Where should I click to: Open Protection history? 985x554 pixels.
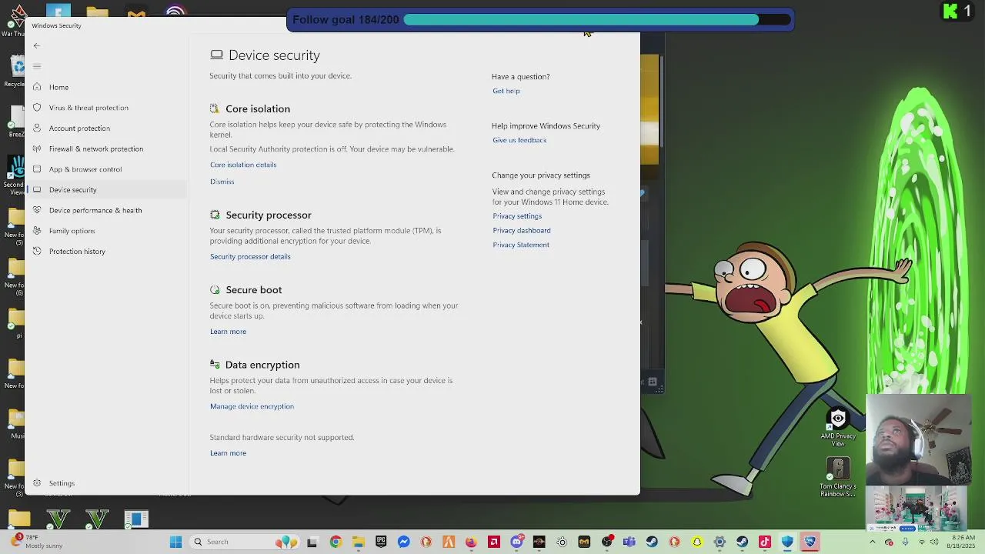pyautogui.click(x=77, y=252)
